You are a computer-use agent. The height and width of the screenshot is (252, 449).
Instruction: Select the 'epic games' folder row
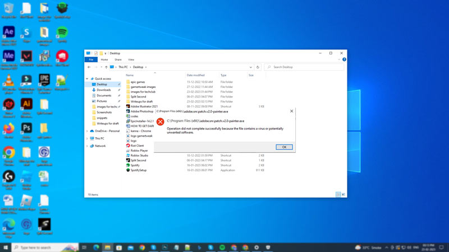tap(195, 82)
